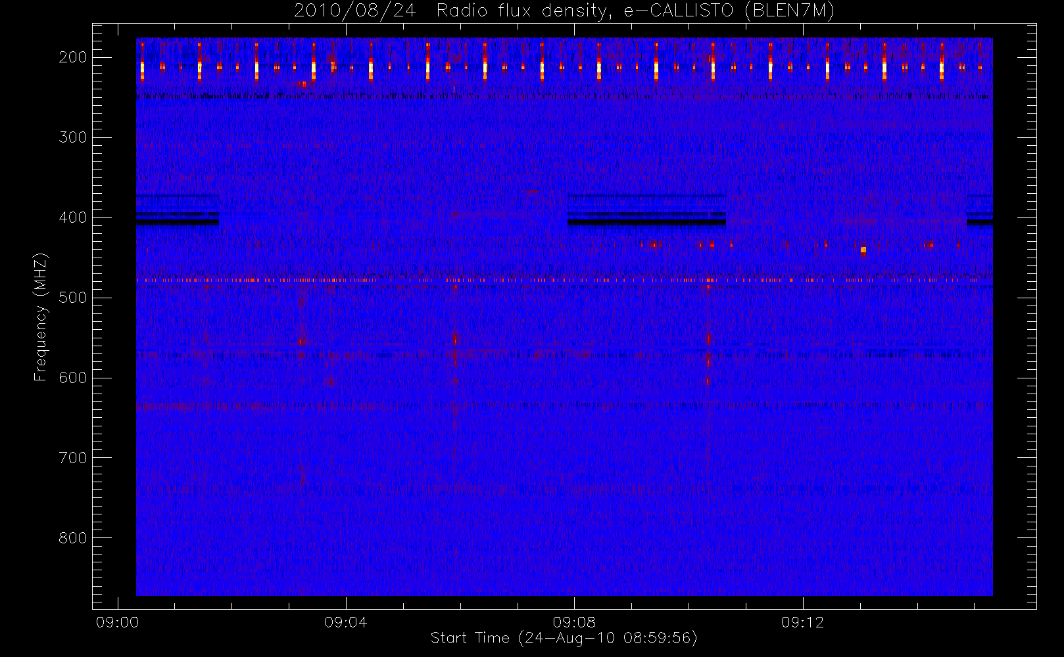Click the black band near 400 MHz after 09:08
The height and width of the screenshot is (657, 1064).
pos(647,223)
